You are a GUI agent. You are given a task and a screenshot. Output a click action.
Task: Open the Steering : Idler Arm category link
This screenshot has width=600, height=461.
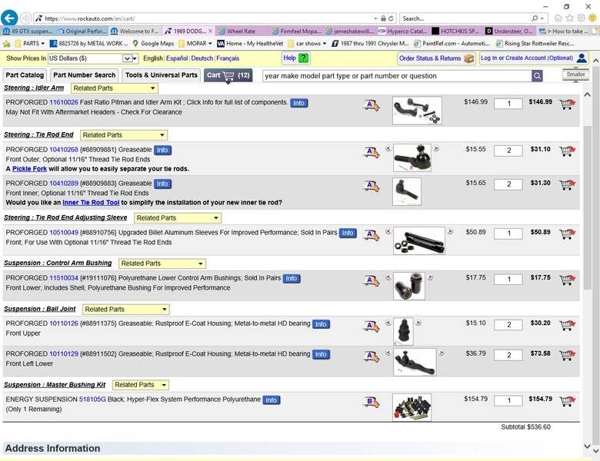[34, 88]
